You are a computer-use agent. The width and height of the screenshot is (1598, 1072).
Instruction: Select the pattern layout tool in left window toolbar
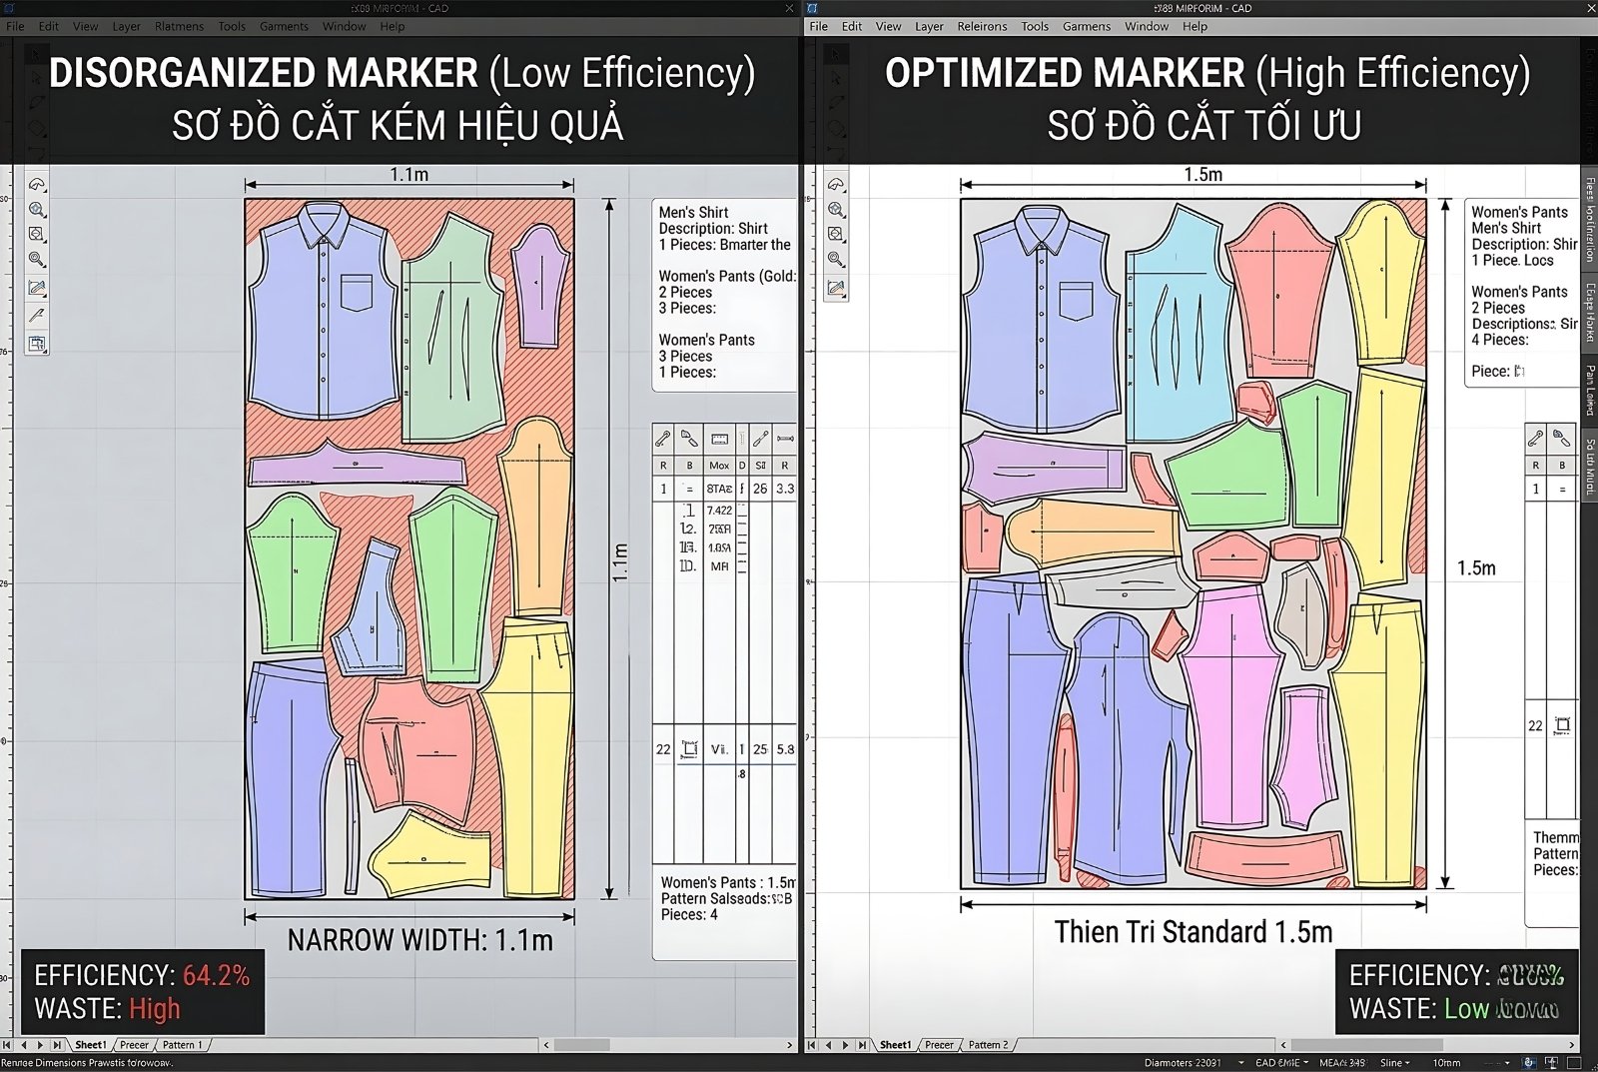pos(37,344)
